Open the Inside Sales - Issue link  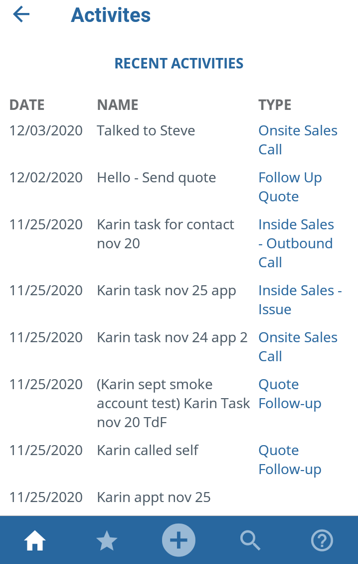pyautogui.click(x=300, y=300)
